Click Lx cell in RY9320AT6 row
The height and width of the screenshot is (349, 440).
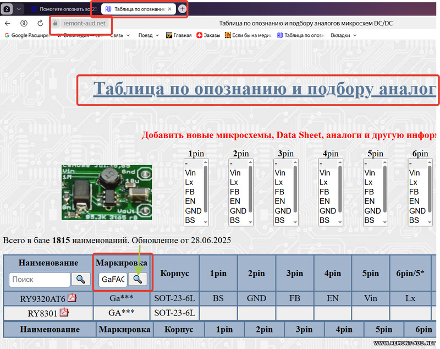click(410, 298)
